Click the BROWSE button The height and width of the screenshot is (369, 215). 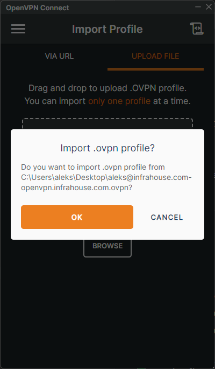pos(107,246)
